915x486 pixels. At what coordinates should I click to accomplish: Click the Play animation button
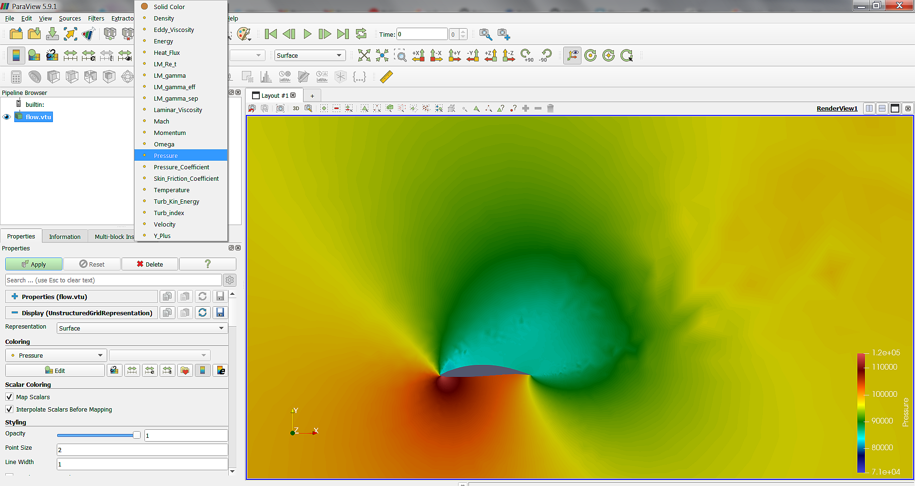coord(307,34)
